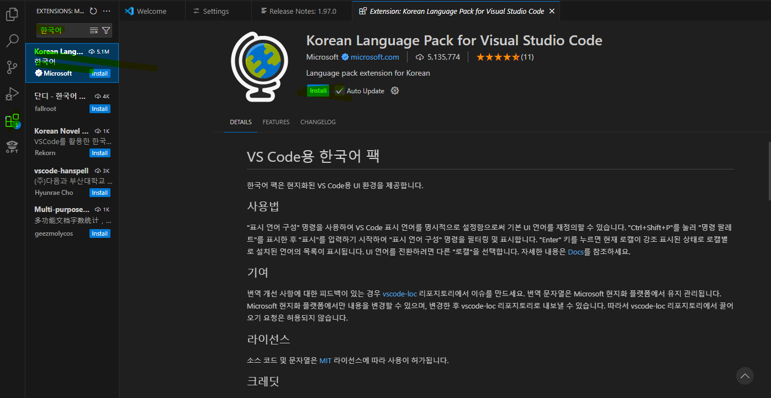
Task: Open the Extensions view icon
Action: point(12,121)
